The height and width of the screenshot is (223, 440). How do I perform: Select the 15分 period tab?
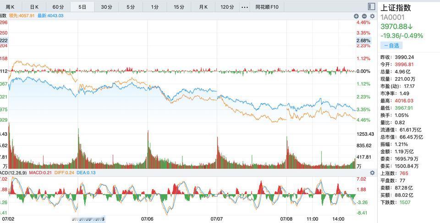tap(179, 7)
